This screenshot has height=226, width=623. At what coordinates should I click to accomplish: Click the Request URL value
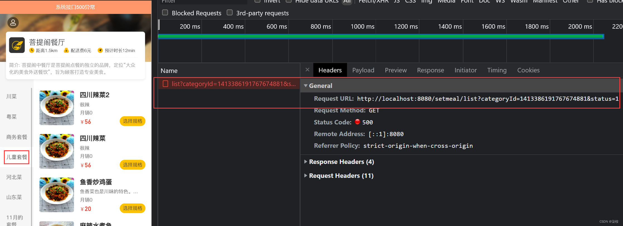488,99
